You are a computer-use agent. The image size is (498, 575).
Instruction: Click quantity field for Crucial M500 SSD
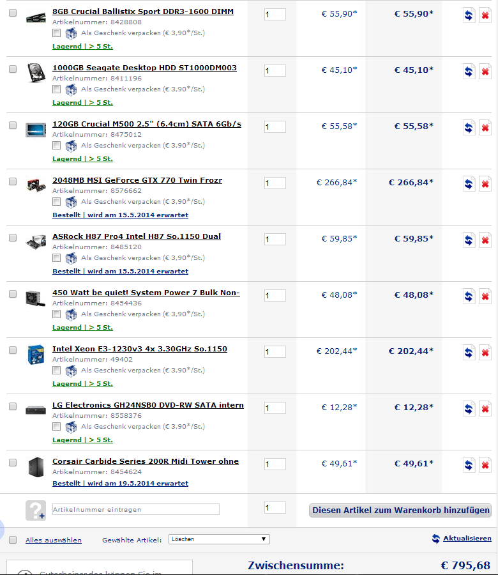click(x=275, y=127)
